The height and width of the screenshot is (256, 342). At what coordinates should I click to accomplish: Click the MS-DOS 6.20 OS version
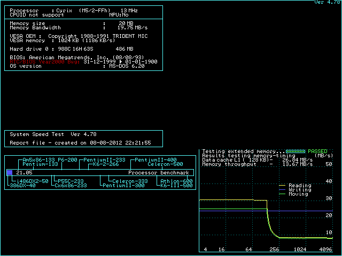[127, 66]
